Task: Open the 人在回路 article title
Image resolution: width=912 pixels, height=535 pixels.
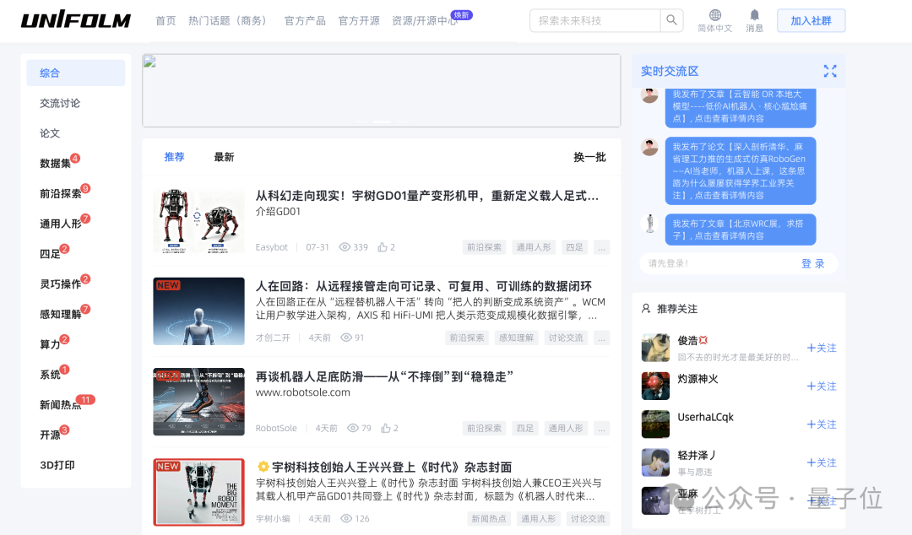Action: 423,286
